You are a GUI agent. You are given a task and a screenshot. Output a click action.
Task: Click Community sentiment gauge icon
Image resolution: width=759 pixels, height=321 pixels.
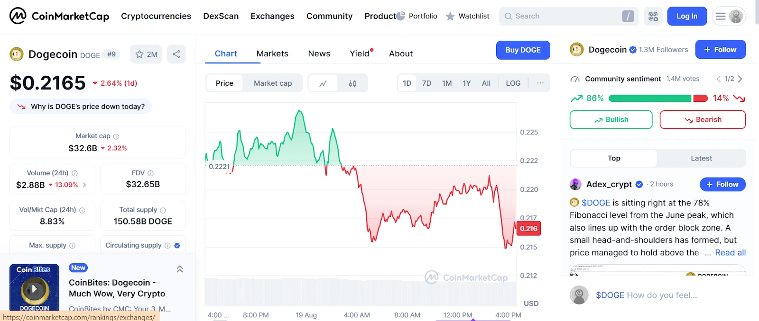(575, 79)
